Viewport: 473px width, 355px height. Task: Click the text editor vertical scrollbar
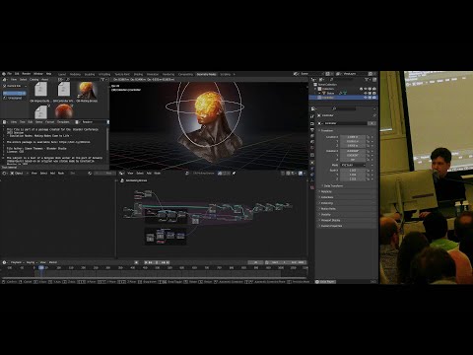click(x=107, y=138)
